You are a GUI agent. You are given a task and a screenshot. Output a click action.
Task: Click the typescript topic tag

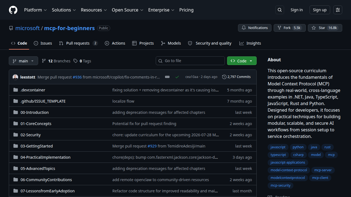[x=278, y=155]
